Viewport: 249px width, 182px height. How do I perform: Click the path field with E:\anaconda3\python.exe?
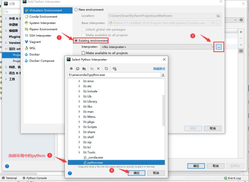(115, 75)
